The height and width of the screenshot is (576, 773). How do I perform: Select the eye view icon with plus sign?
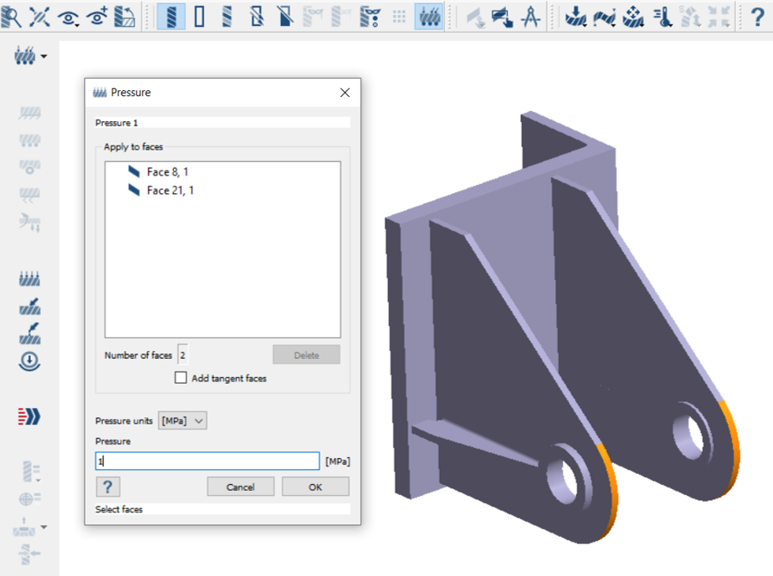click(97, 16)
